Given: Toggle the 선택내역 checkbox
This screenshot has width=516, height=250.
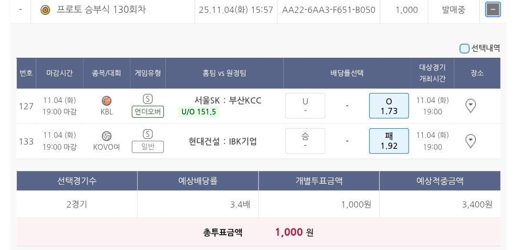Looking at the screenshot, I should [464, 48].
